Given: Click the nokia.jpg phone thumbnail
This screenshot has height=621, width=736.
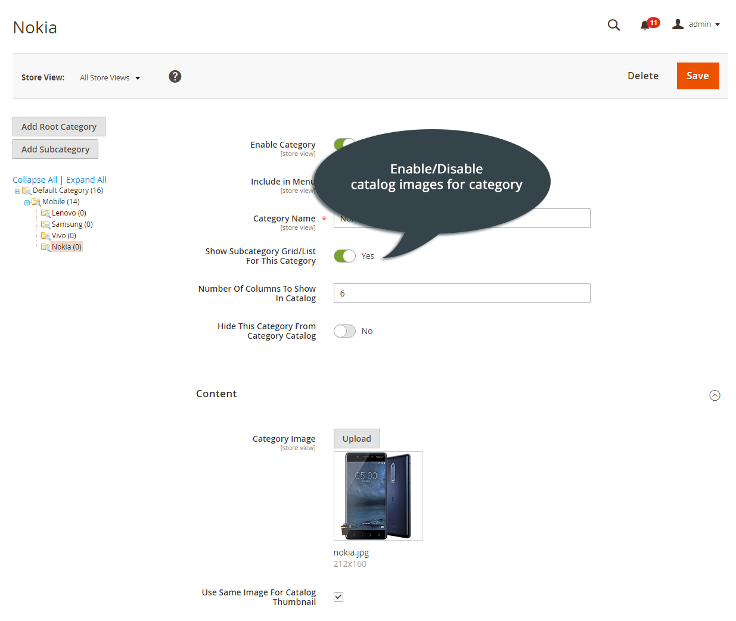Looking at the screenshot, I should pyautogui.click(x=378, y=495).
